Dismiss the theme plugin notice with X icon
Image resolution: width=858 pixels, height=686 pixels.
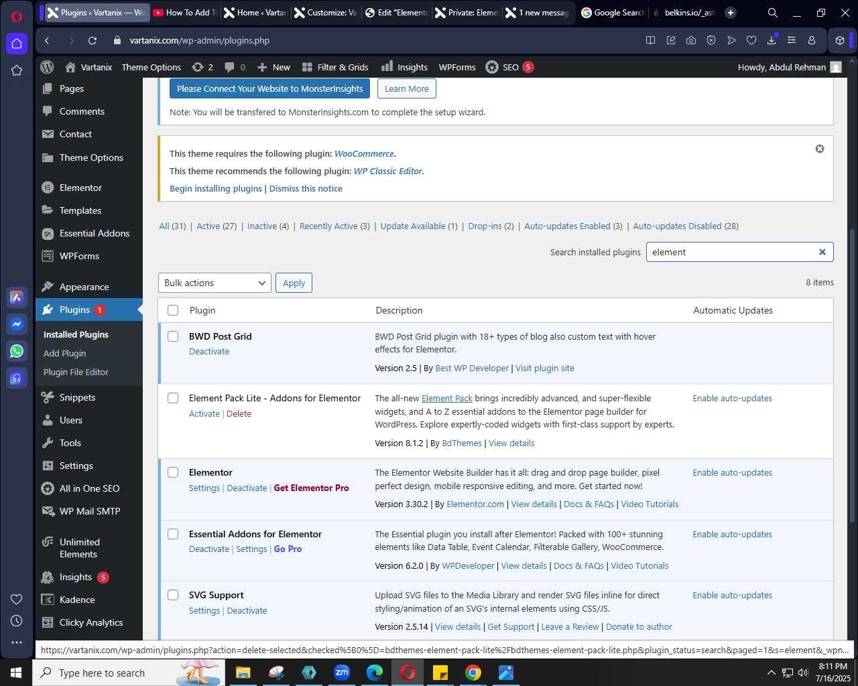[x=819, y=149]
